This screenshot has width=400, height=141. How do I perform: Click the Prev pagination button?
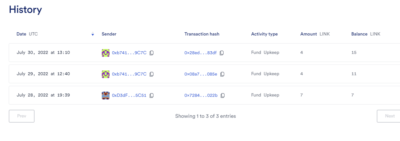(22, 116)
